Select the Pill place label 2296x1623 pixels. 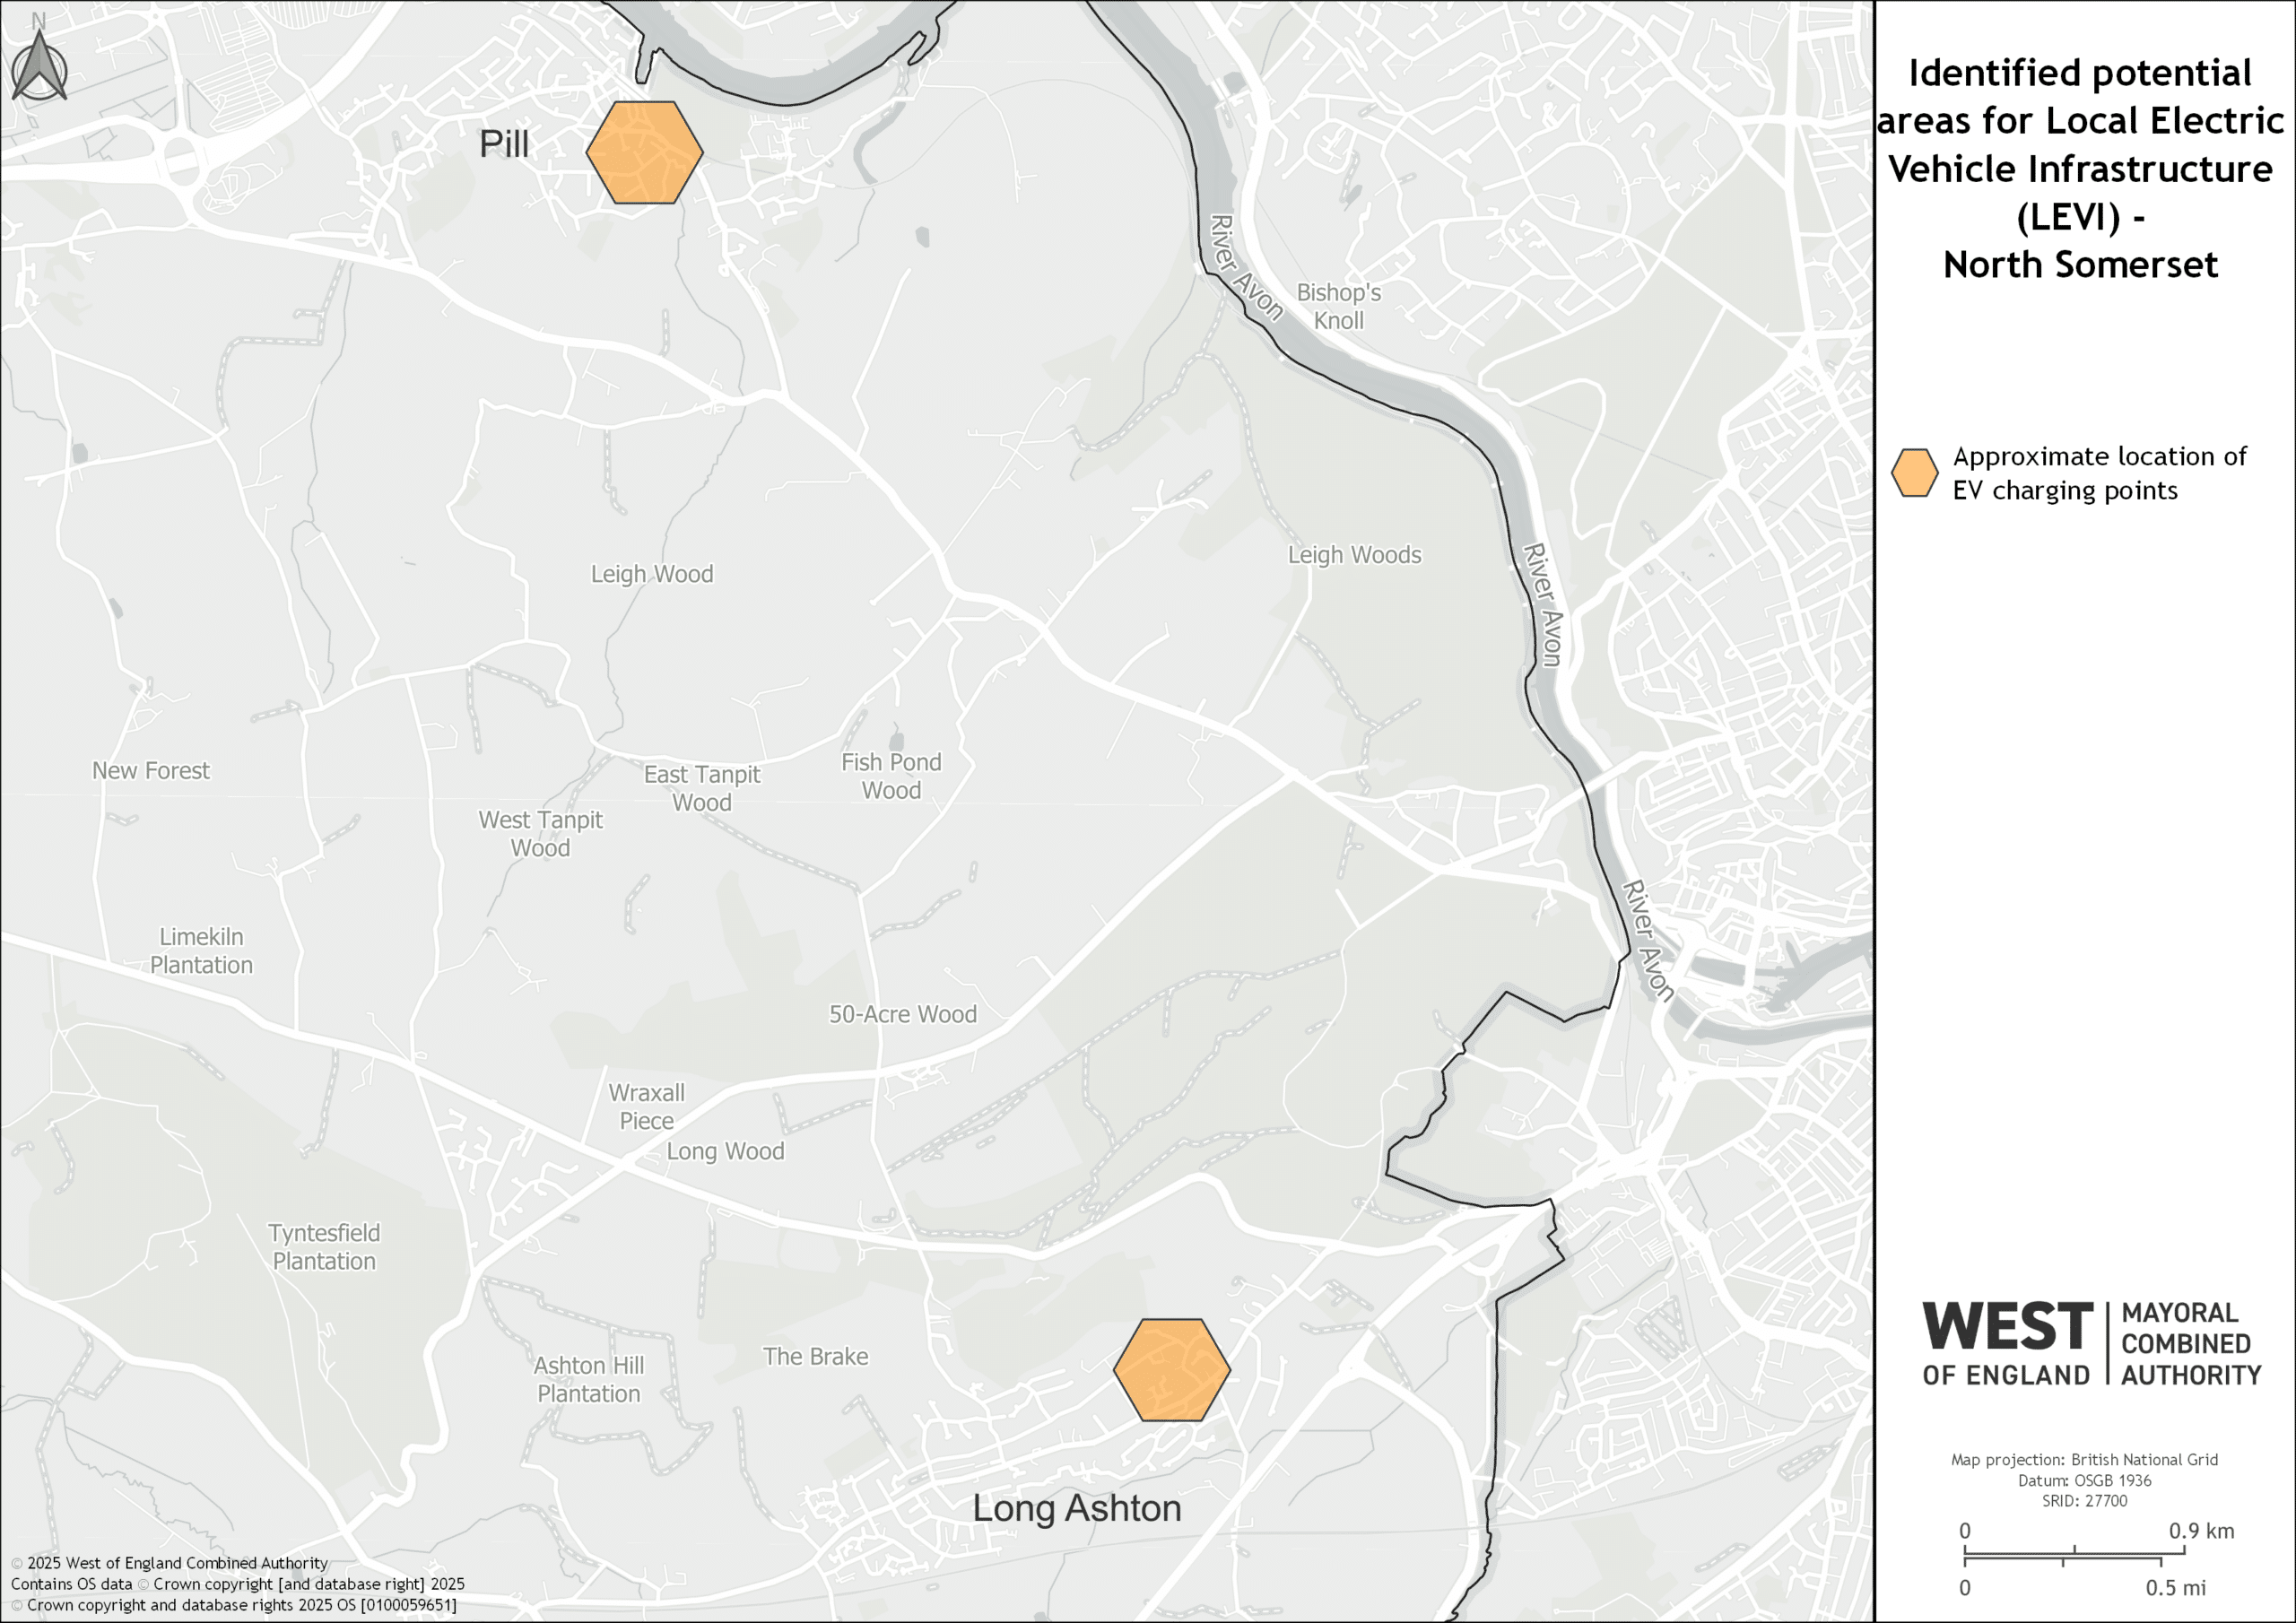click(504, 144)
